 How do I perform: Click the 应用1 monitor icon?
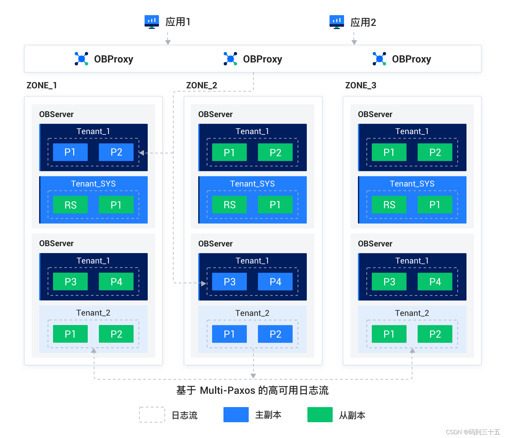(152, 22)
